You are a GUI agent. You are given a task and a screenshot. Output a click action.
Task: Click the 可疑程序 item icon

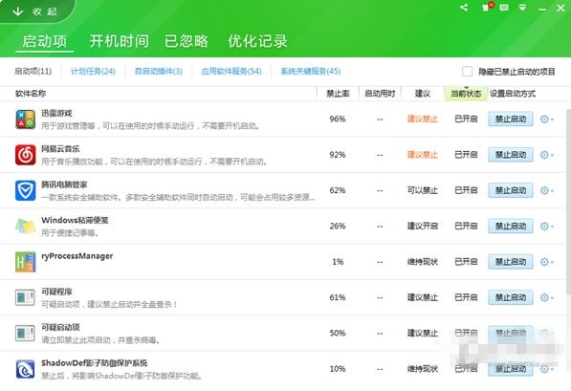point(25,297)
